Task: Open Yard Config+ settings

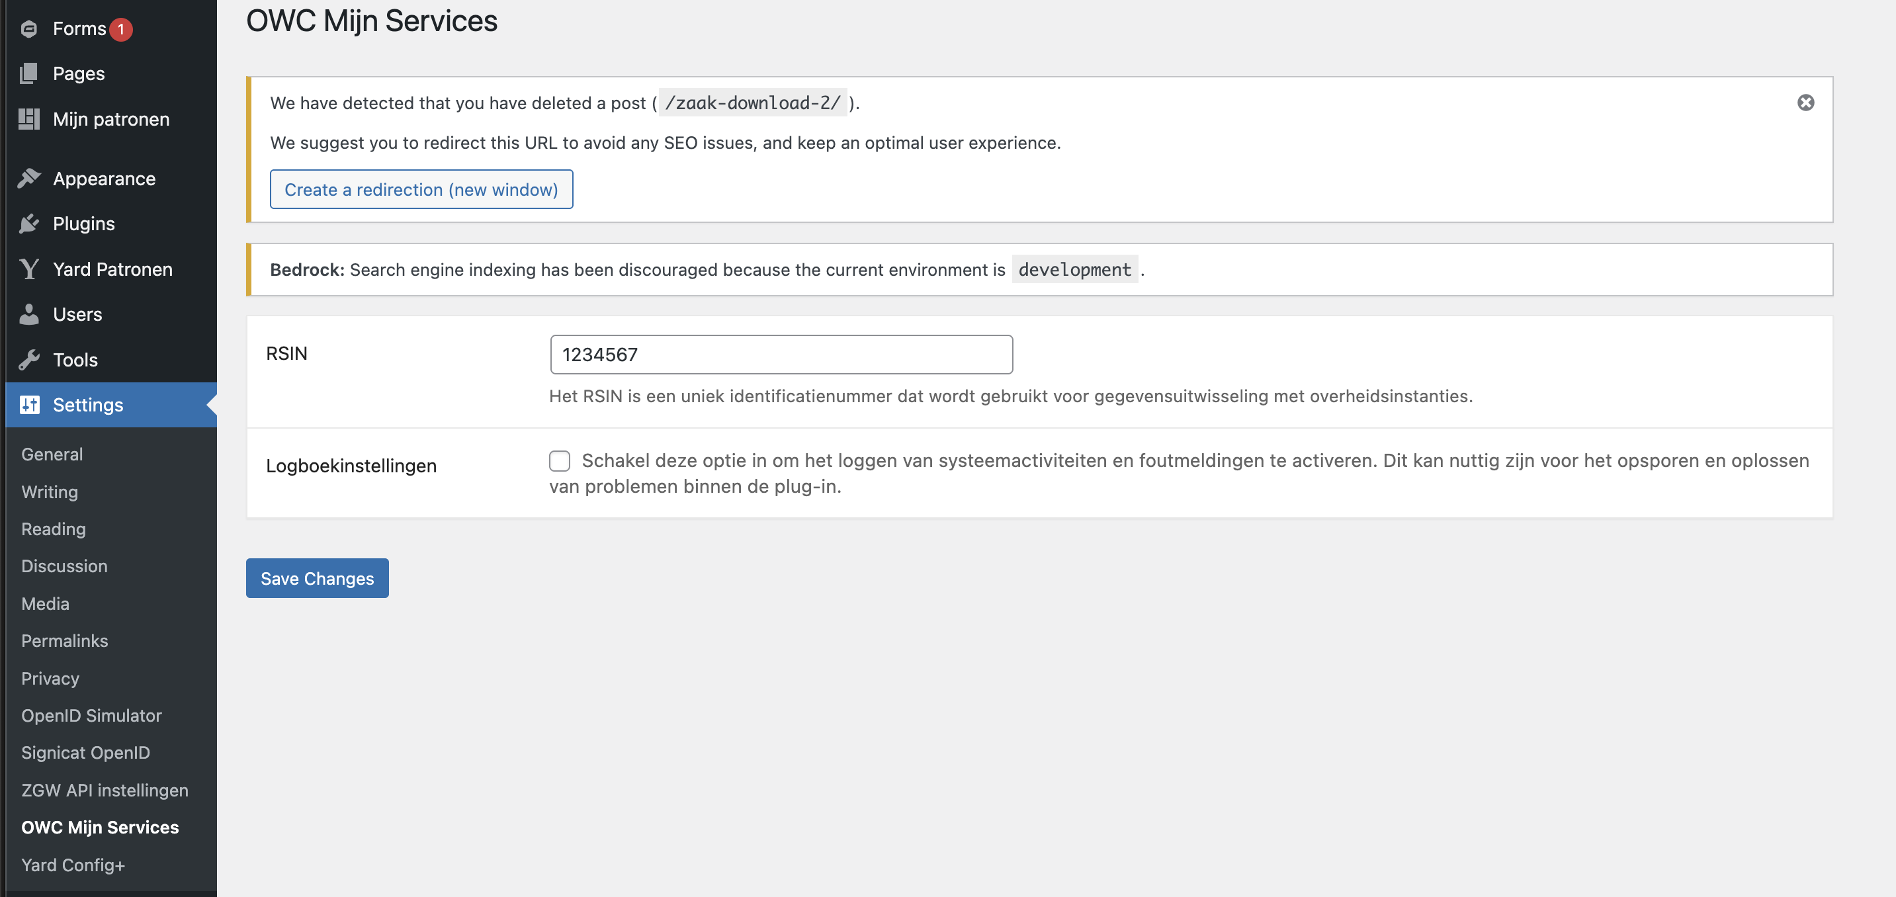Action: [x=73, y=865]
